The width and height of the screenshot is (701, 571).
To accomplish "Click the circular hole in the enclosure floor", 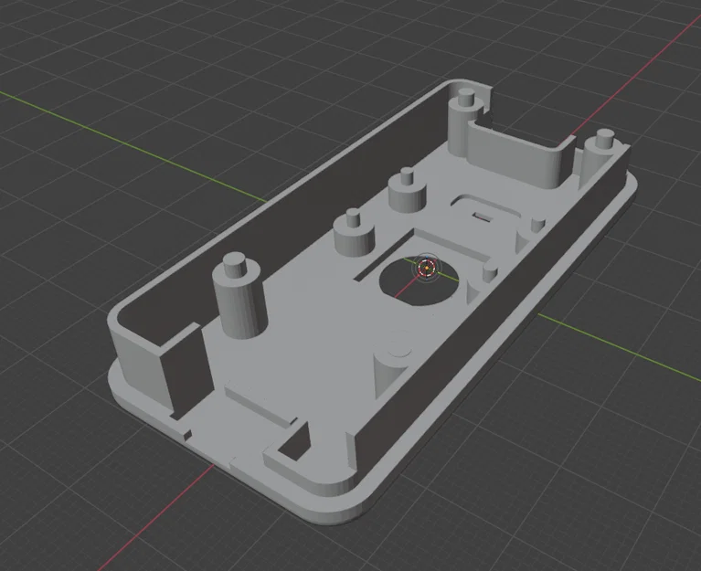I will (x=418, y=281).
